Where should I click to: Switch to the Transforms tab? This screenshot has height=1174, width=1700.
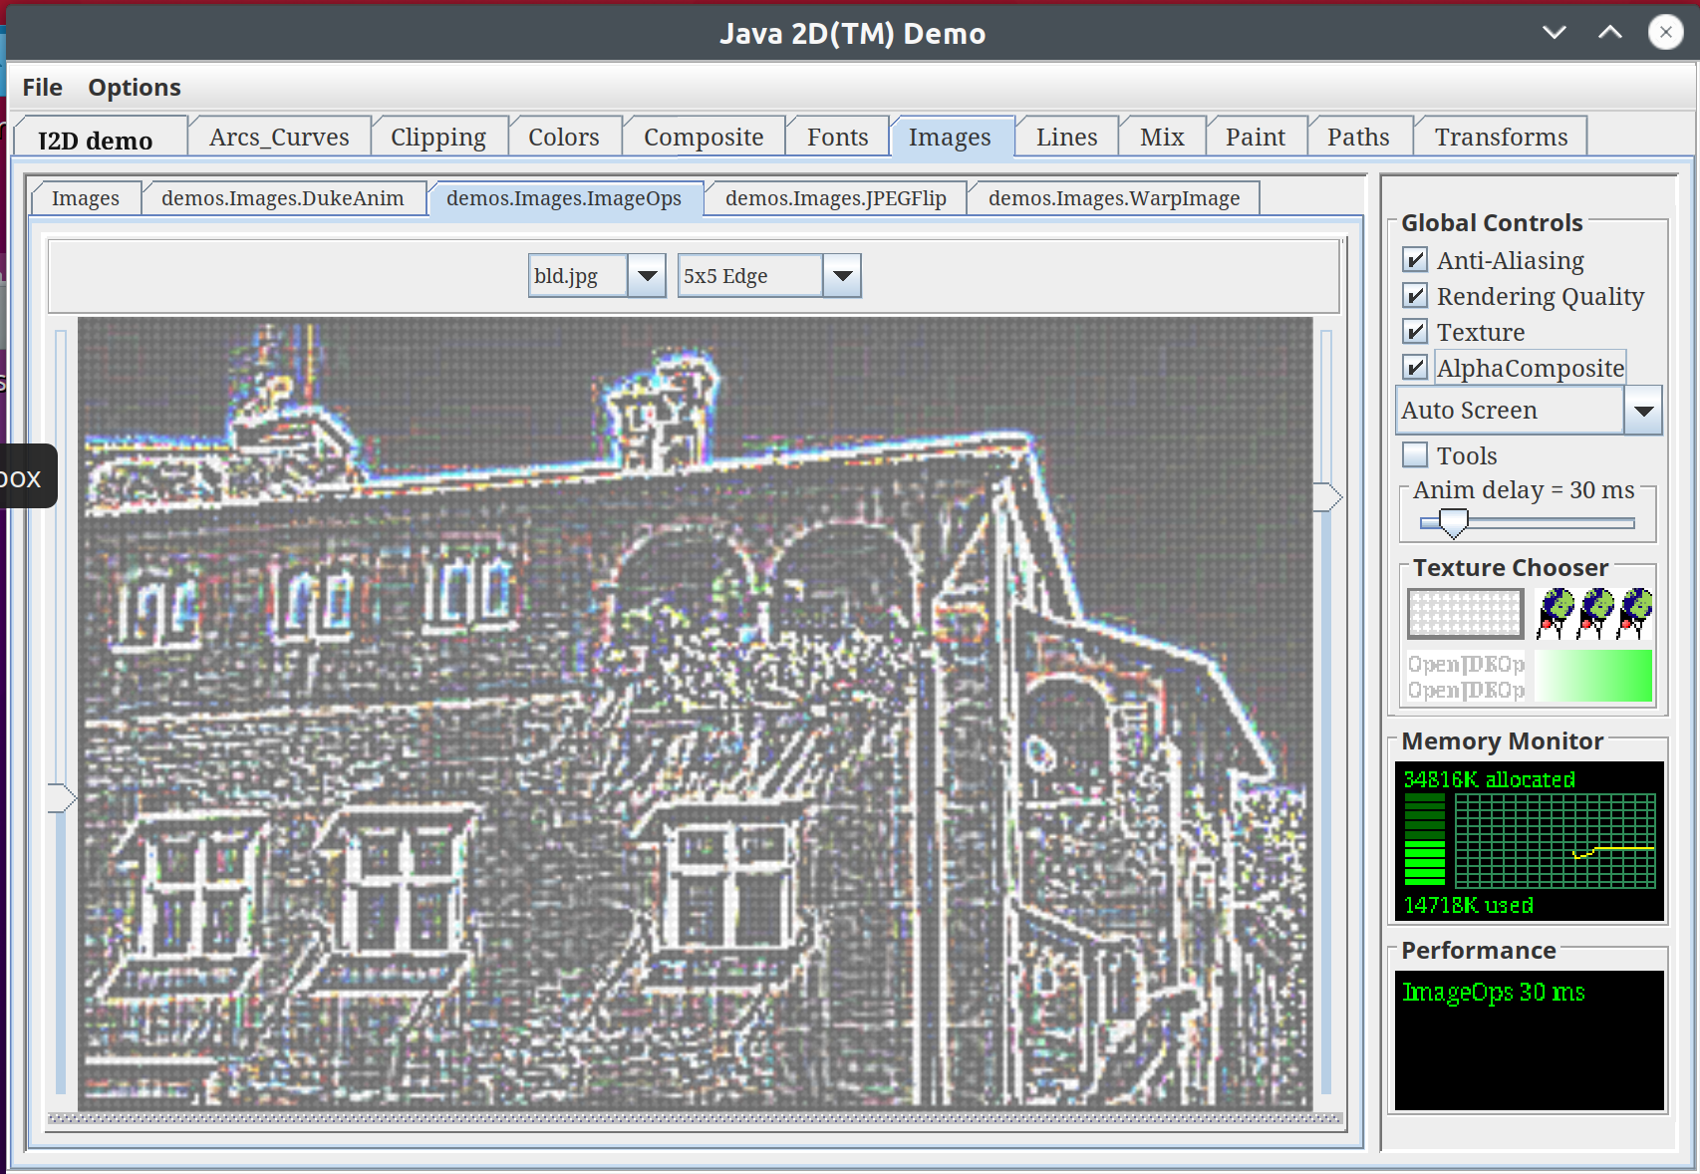(x=1500, y=138)
